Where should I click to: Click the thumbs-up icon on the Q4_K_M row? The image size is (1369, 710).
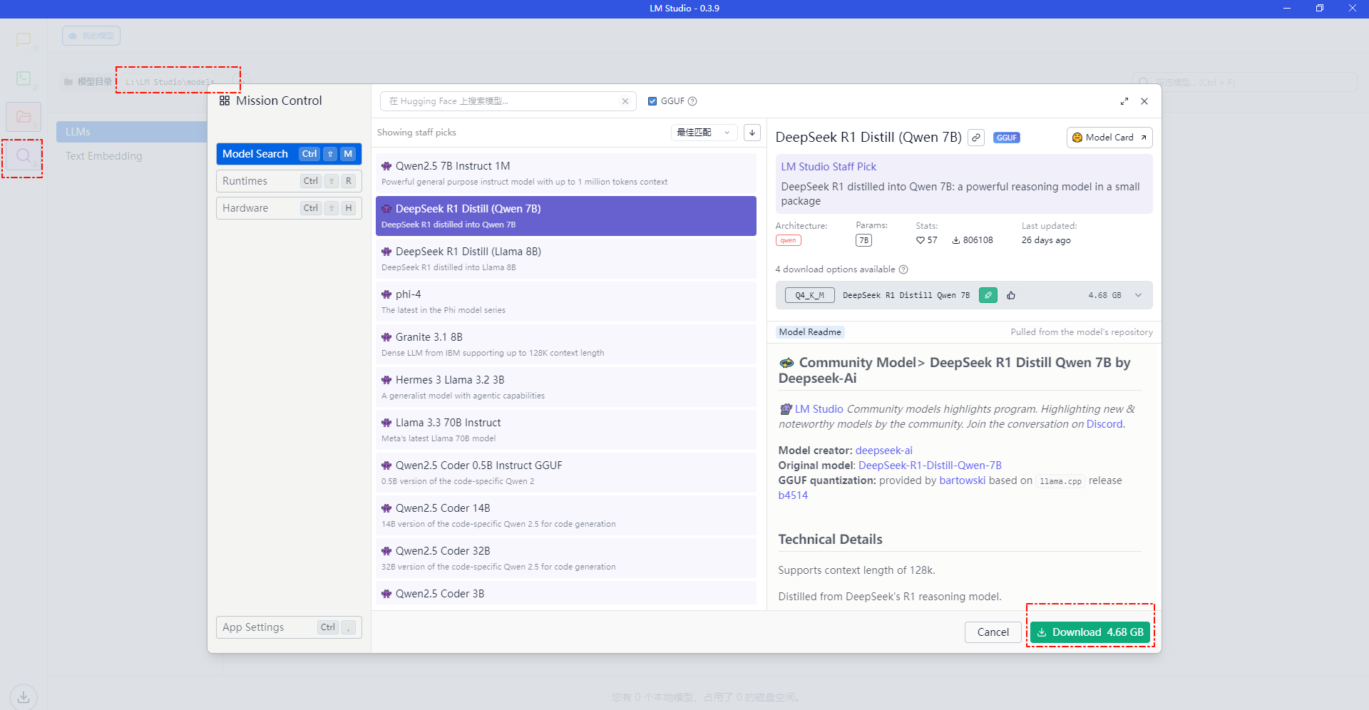click(x=1011, y=295)
